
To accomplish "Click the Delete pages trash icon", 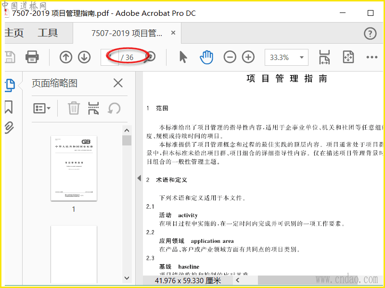I will [x=74, y=108].
